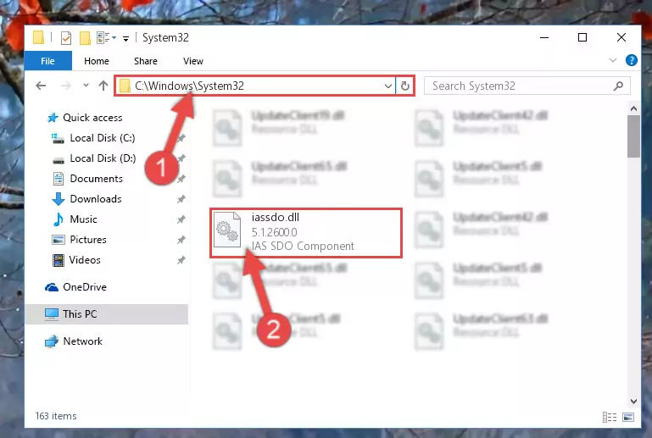Click the IAS SDO Component description

point(303,246)
